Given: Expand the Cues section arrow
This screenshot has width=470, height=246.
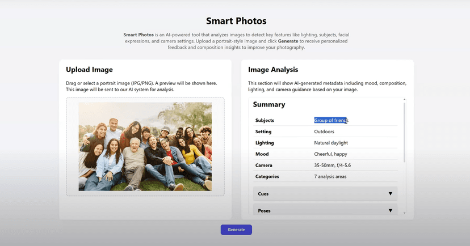Looking at the screenshot, I should (x=391, y=194).
